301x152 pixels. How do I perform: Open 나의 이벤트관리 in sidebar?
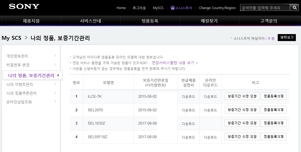point(20,84)
